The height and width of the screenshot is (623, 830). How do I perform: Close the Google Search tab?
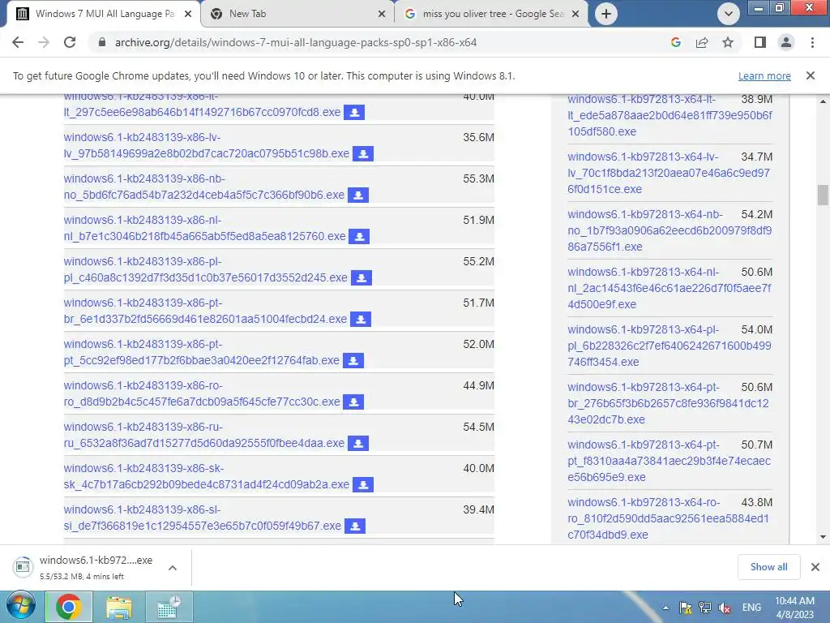pyautogui.click(x=576, y=15)
